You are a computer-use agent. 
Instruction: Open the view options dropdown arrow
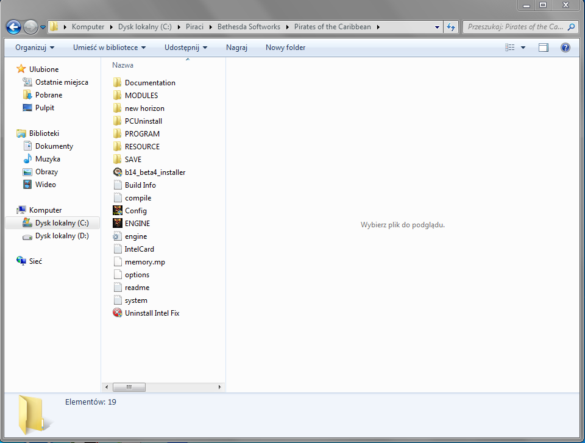(x=523, y=48)
